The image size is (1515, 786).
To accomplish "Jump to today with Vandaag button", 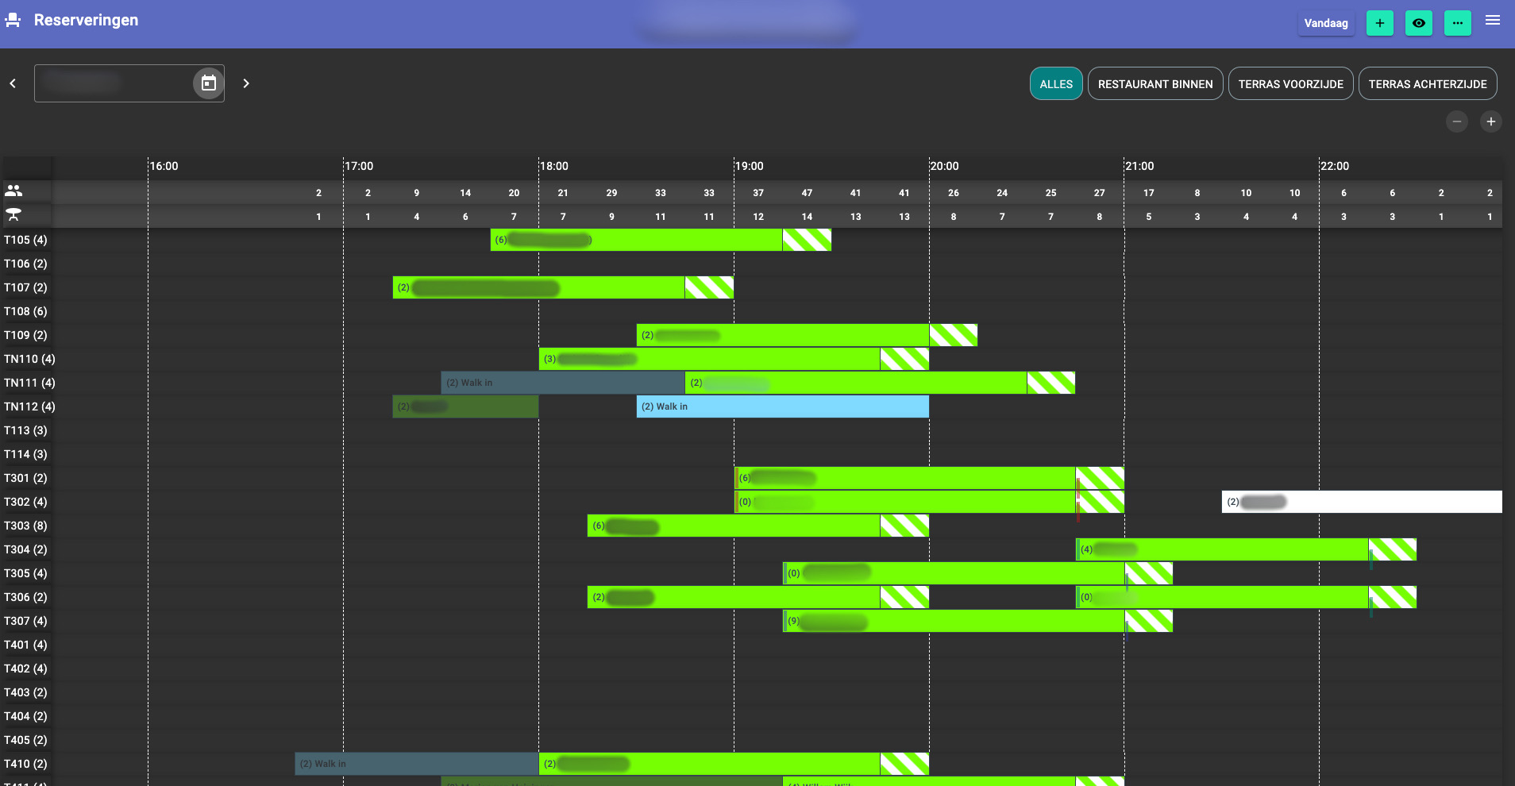I will [1325, 23].
